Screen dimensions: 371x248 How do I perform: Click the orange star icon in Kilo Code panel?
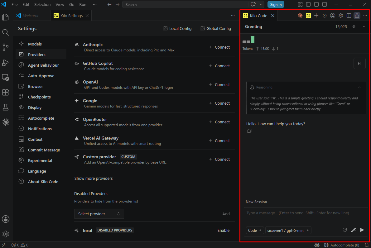pyautogui.click(x=300, y=16)
